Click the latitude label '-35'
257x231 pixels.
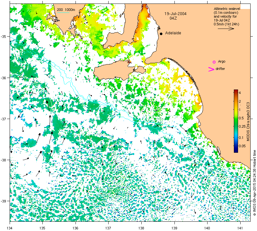4,37
